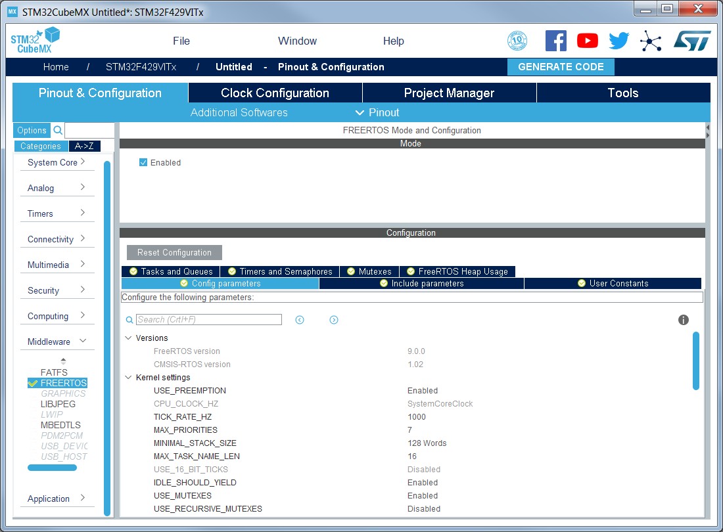Click the Search (Ctrl+F) parameter field
The width and height of the screenshot is (723, 532).
point(209,320)
